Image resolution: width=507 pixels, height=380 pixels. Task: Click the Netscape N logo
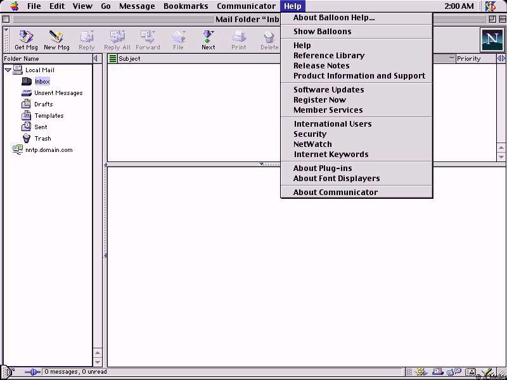click(492, 39)
